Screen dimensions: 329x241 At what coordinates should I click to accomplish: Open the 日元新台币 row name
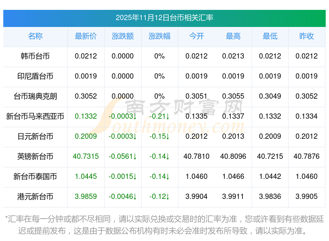click(35, 136)
